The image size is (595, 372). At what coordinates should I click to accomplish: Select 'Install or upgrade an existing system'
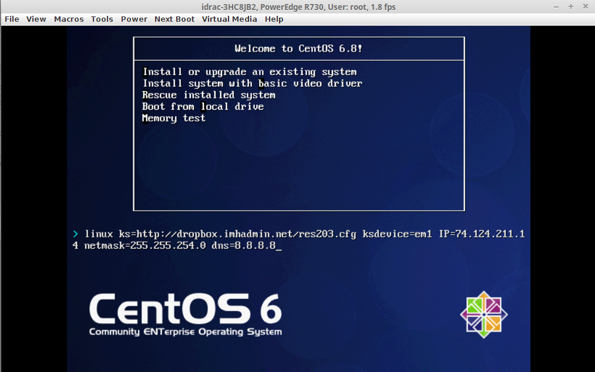(x=250, y=72)
